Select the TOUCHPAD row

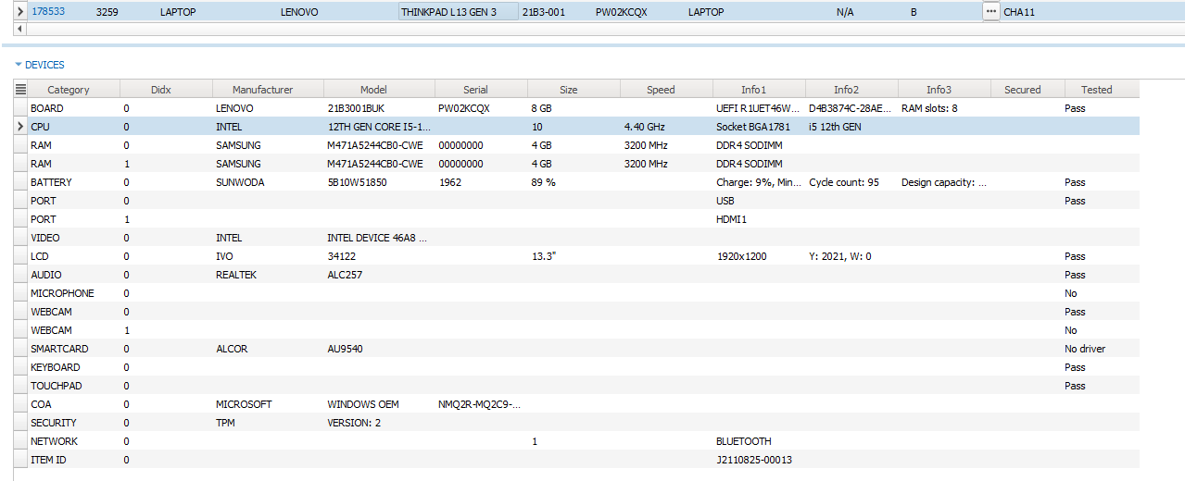point(577,386)
